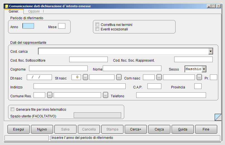225x145 pixels.
Task: Select the Gener. tab
Action: 14,11
